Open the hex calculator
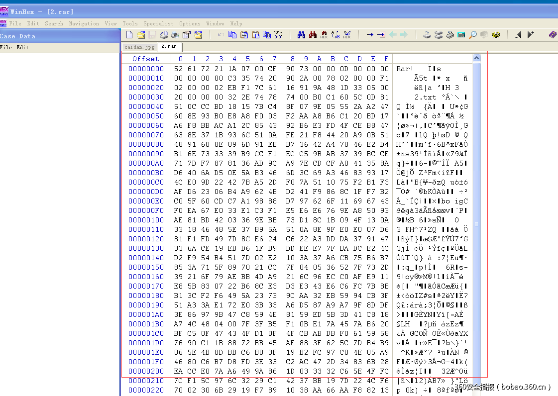558x396 pixels. coord(460,34)
